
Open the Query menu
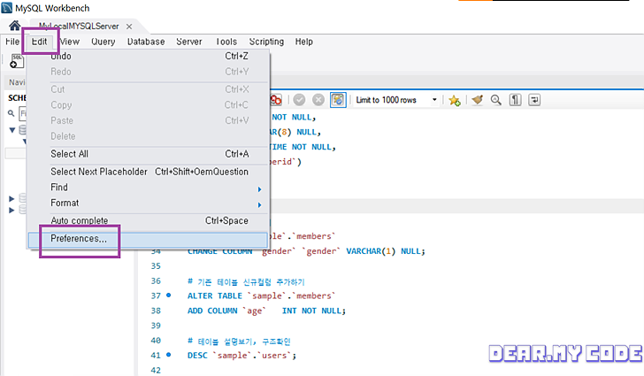coord(103,42)
